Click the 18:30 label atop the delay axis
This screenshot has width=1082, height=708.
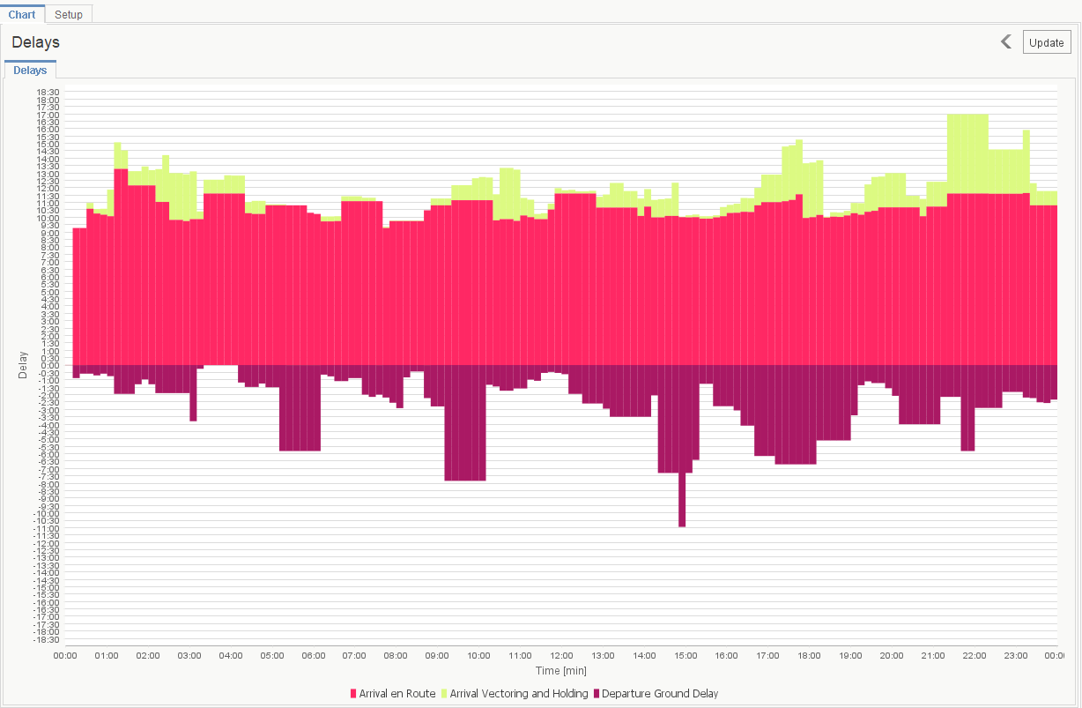48,92
